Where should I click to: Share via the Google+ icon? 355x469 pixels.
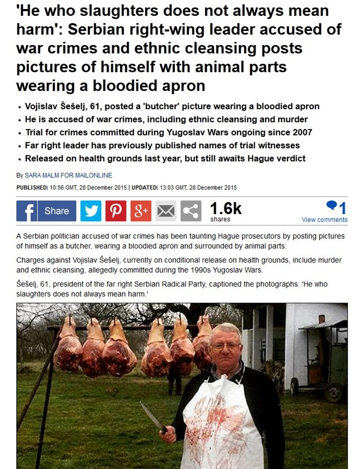click(141, 211)
